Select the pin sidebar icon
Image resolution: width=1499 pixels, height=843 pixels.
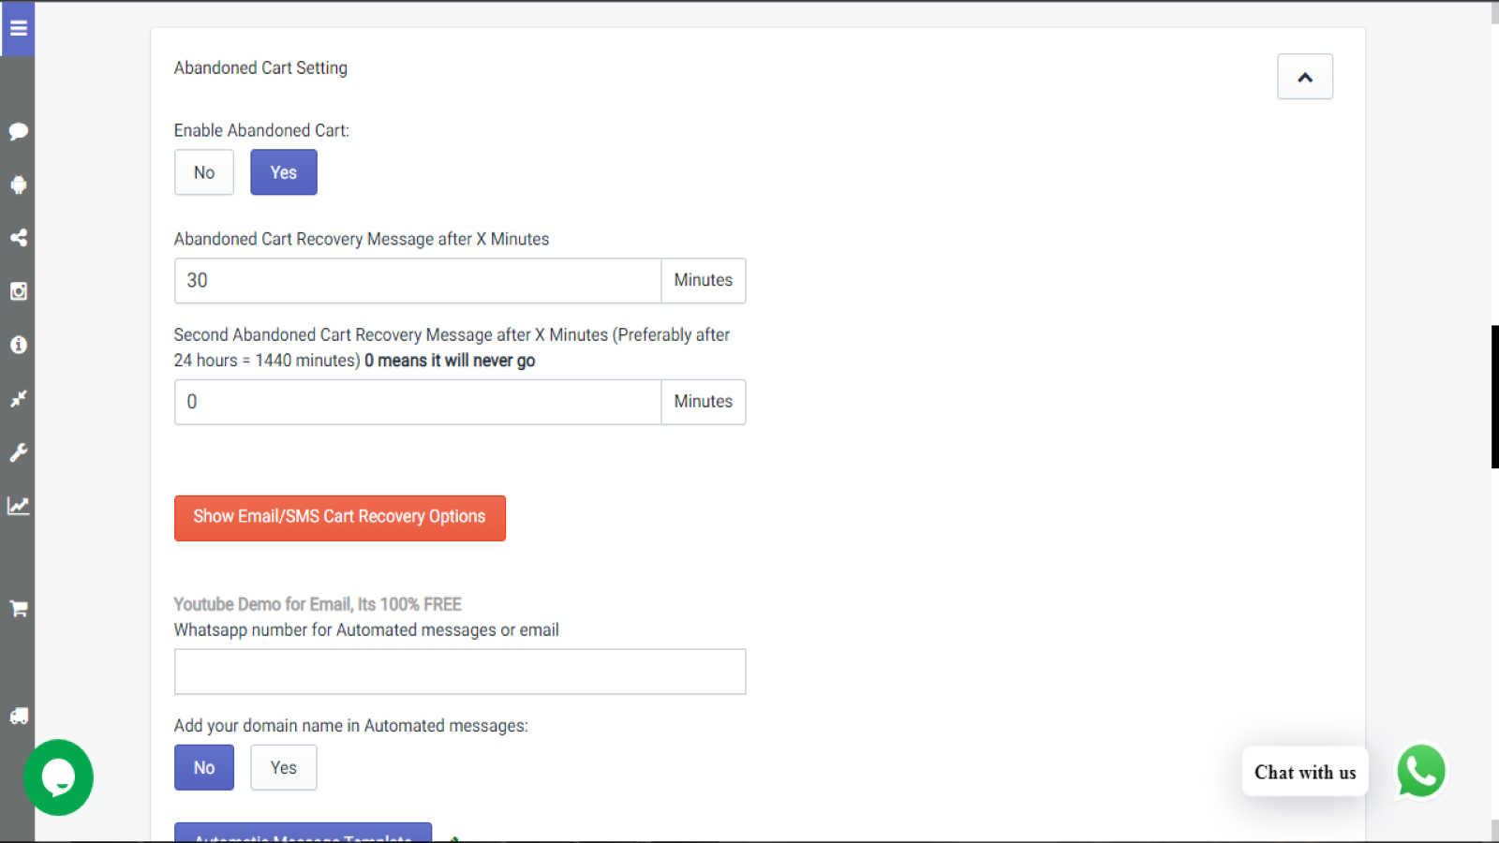18,399
